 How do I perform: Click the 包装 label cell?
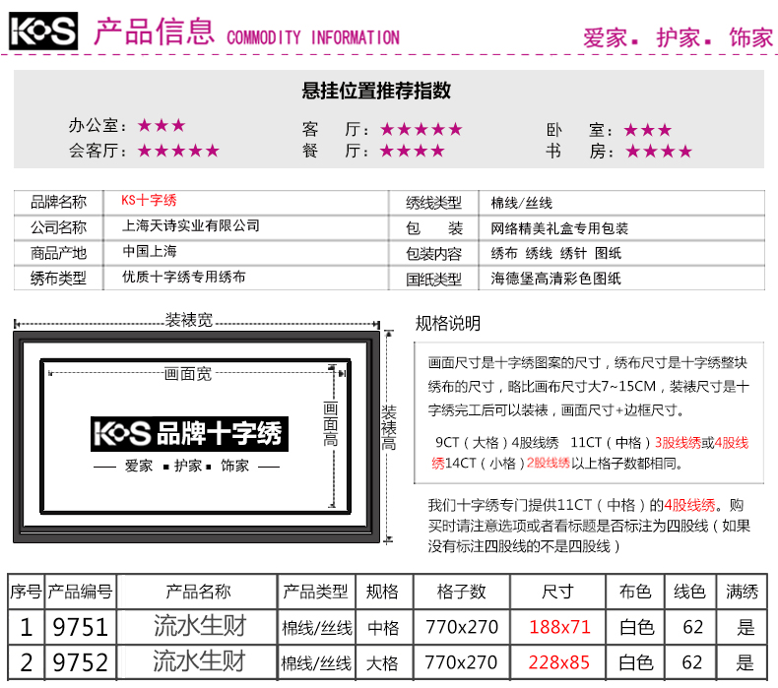pos(433,227)
